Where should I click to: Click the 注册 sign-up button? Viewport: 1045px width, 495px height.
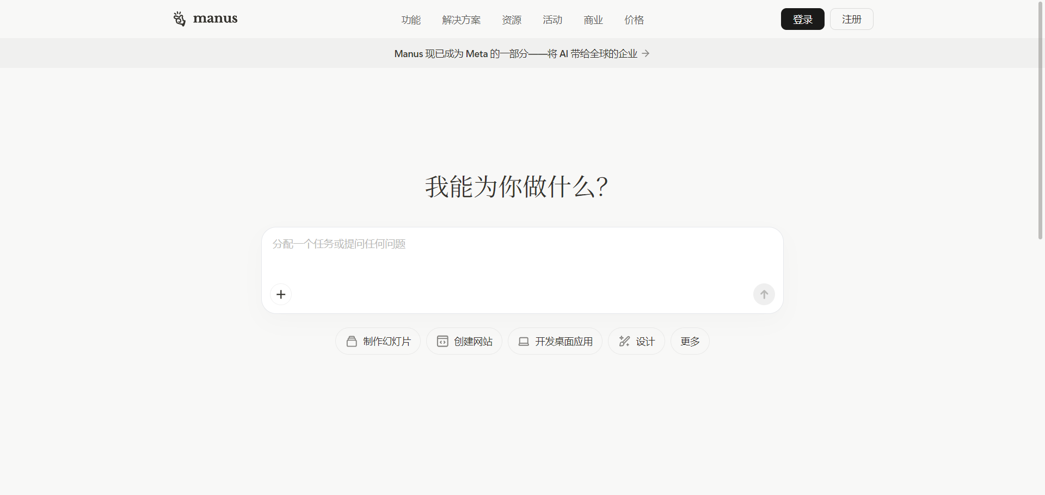point(851,19)
